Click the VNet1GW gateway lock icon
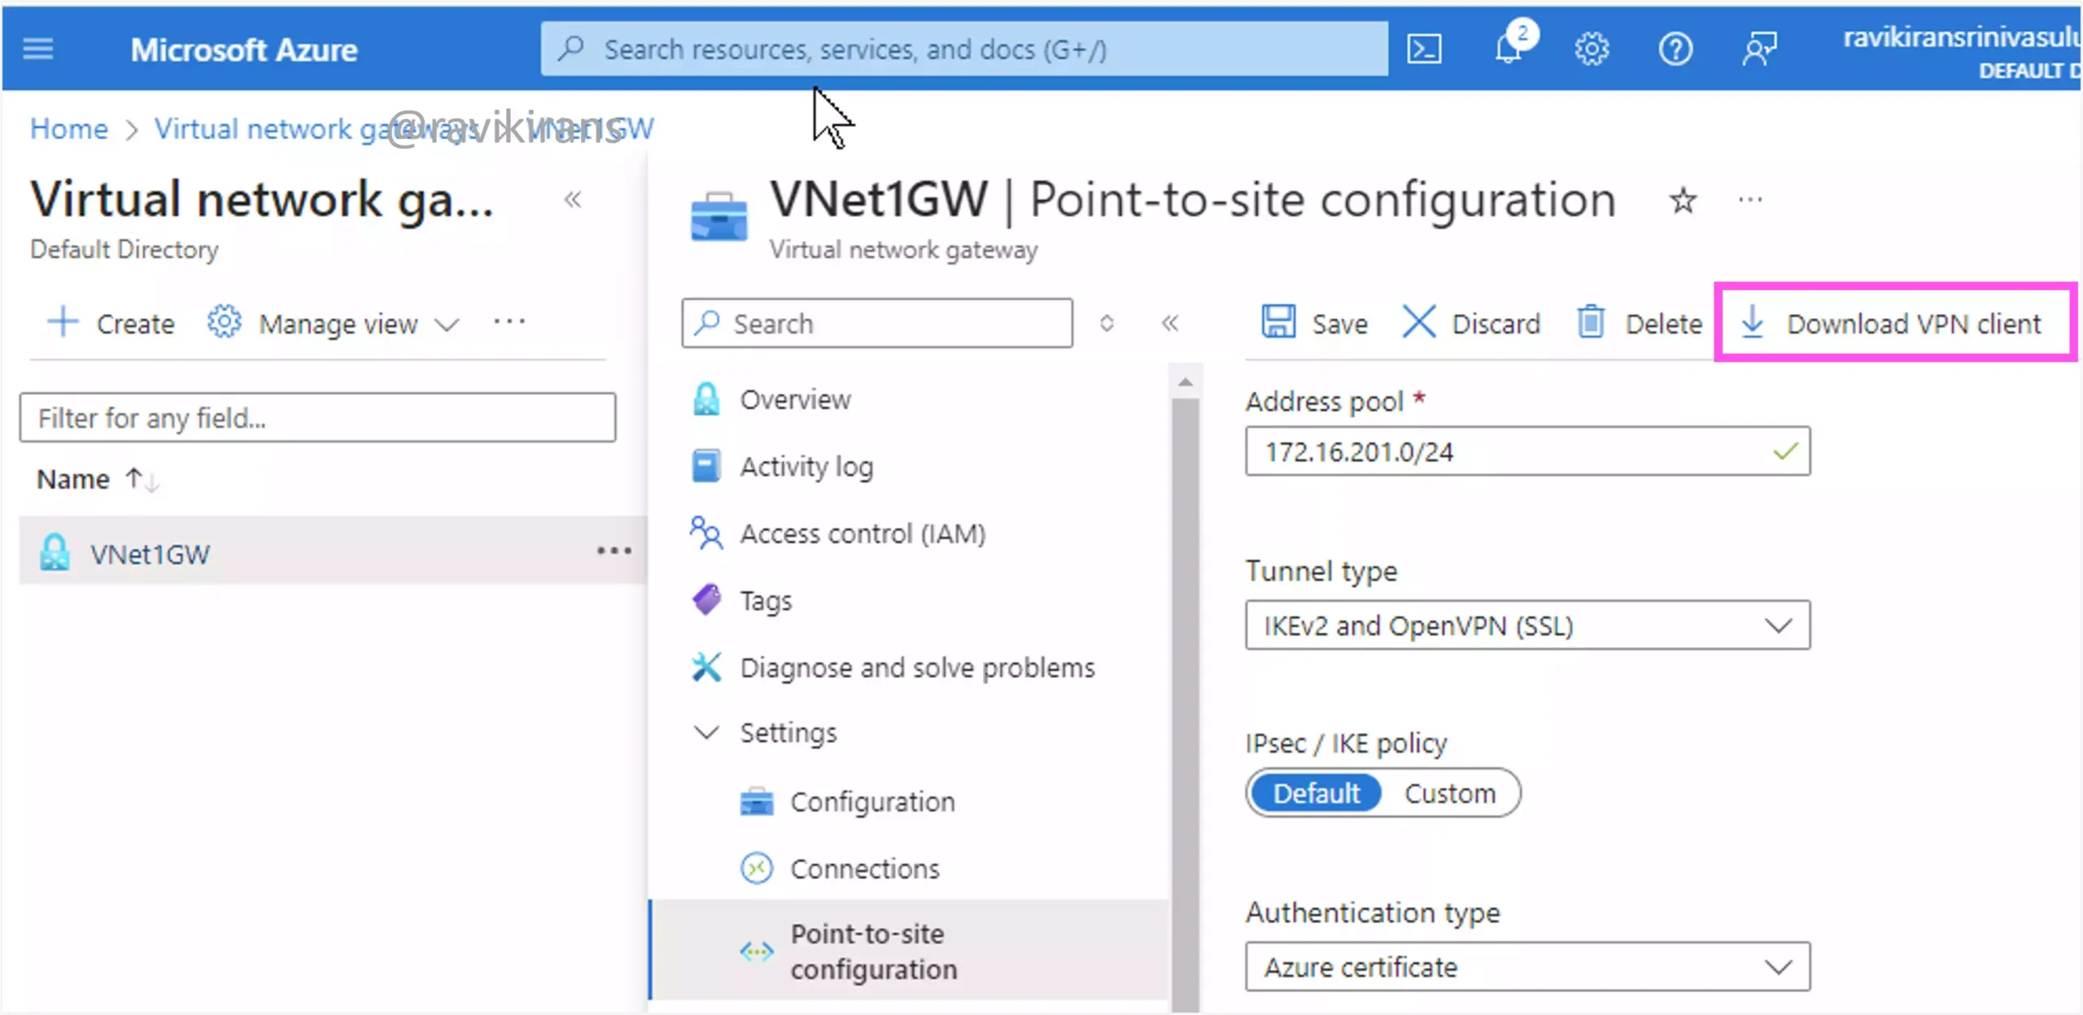Viewport: 2083px width, 1015px height. click(55, 552)
